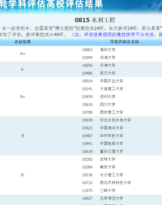Click the blue note starting '（注：评估结果相同'
This screenshot has width=162, height=205.
[x=117, y=35]
